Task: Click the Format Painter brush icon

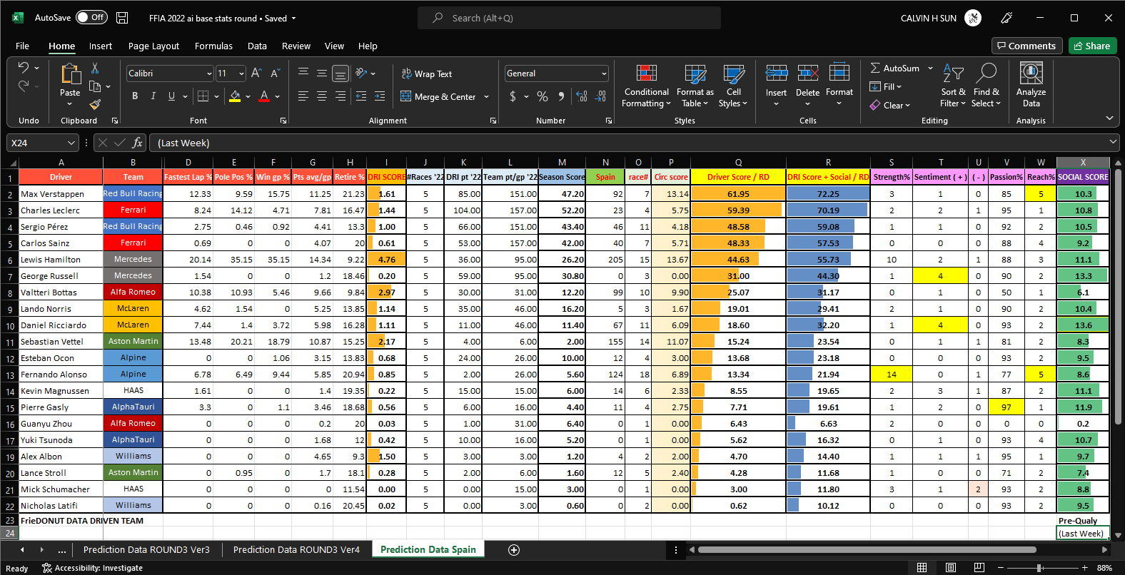Action: (95, 104)
